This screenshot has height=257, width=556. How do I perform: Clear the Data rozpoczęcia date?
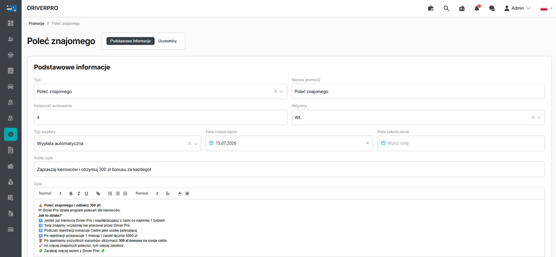(367, 143)
